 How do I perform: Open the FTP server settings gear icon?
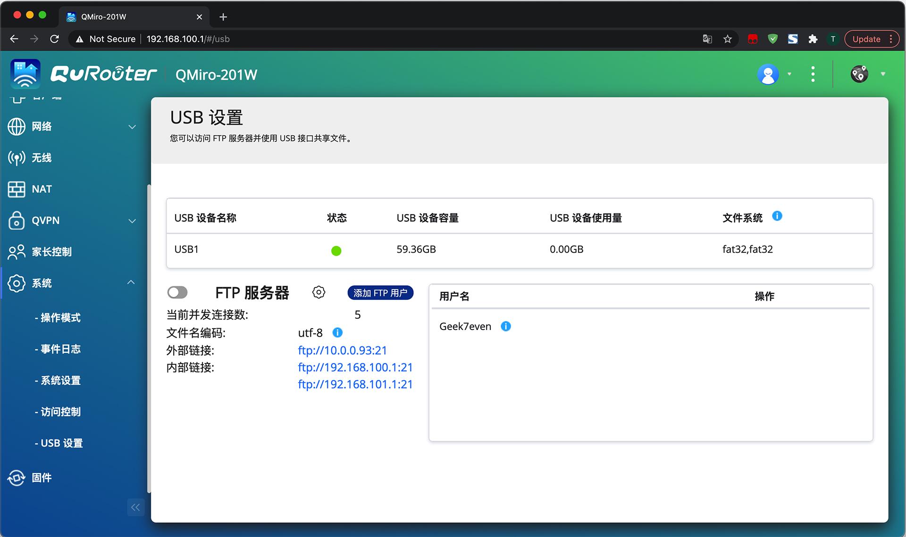point(319,292)
